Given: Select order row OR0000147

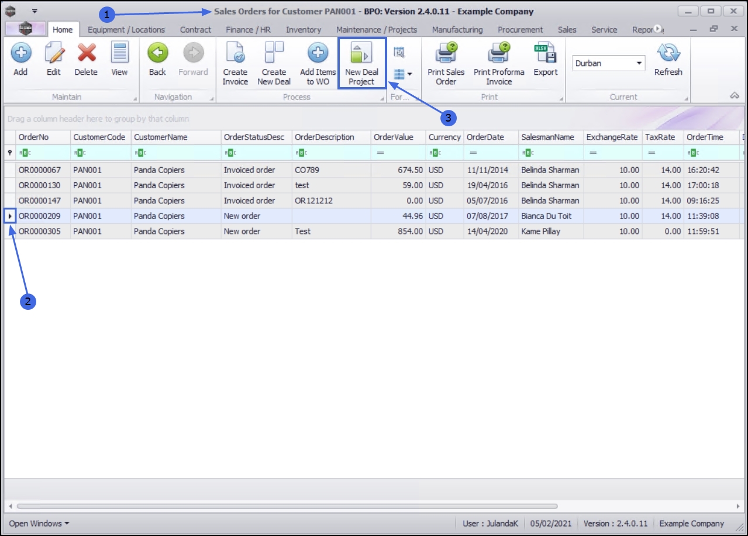Looking at the screenshot, I should tap(374, 200).
